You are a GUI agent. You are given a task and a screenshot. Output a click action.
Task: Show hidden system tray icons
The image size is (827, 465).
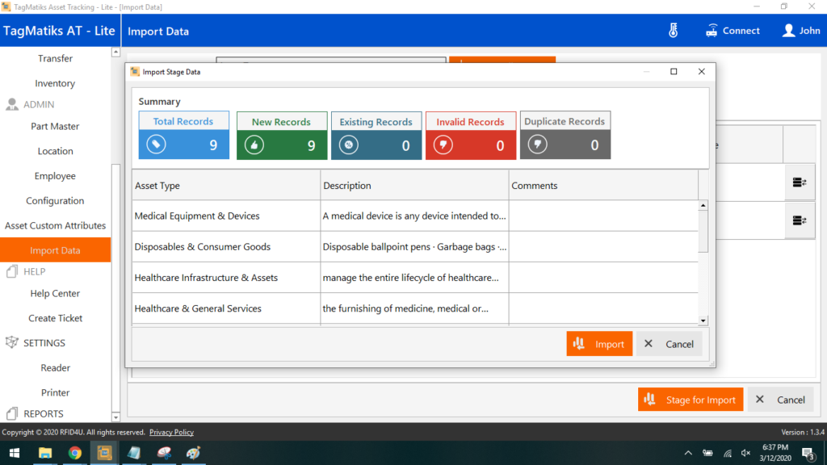[x=688, y=454]
